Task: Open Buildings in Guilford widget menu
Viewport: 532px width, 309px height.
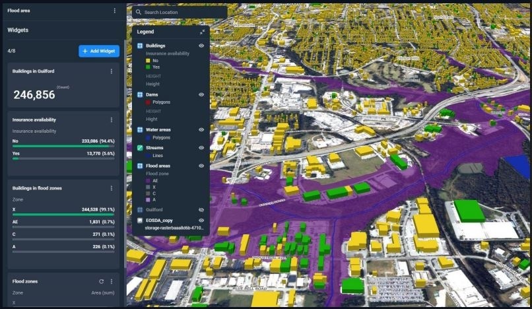Action: click(112, 71)
